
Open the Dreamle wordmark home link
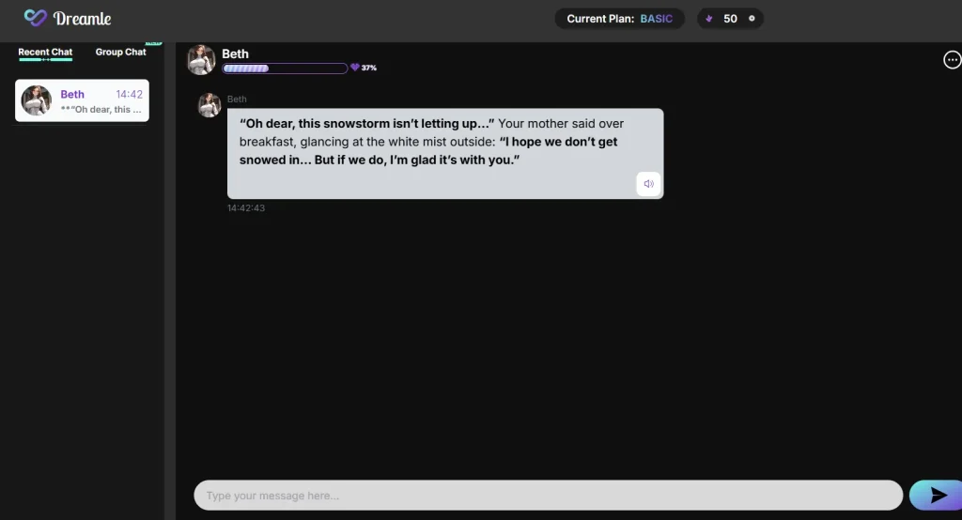83,19
